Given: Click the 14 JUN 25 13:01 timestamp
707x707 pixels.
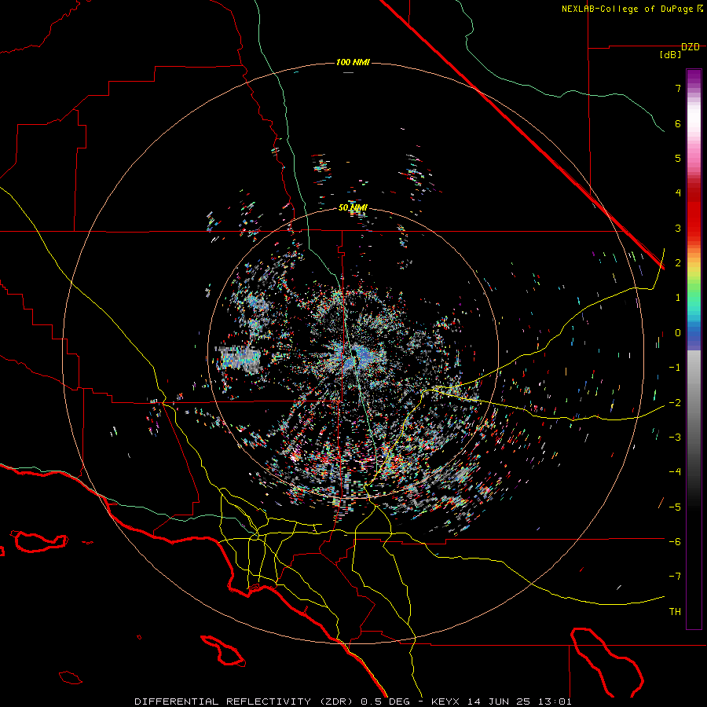Looking at the screenshot, I should pos(519,702).
